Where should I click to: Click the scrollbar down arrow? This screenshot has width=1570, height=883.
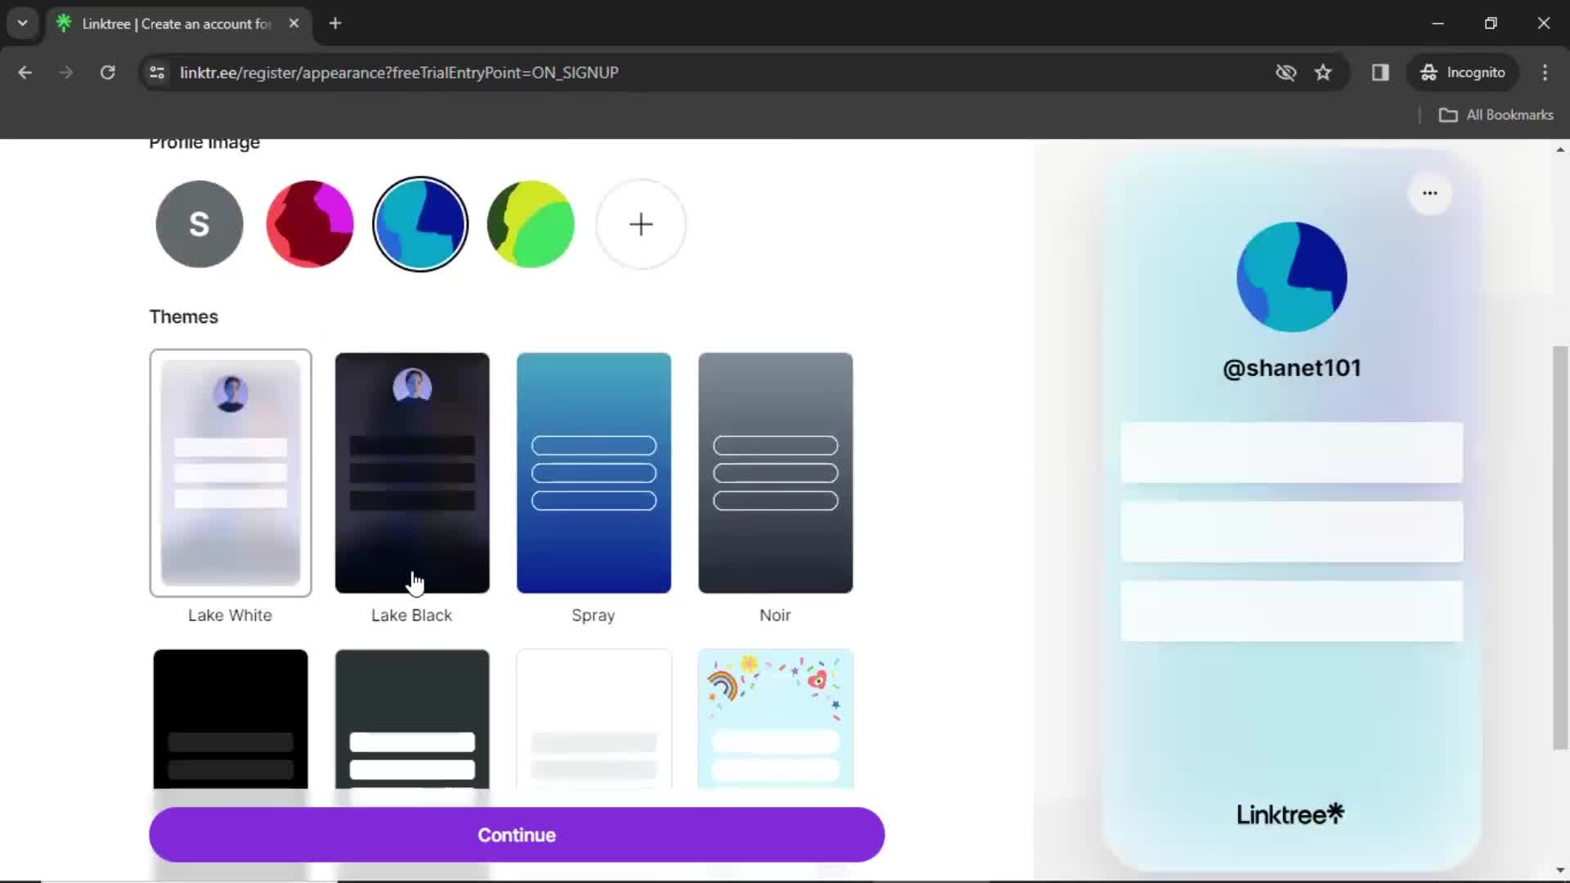(x=1560, y=871)
